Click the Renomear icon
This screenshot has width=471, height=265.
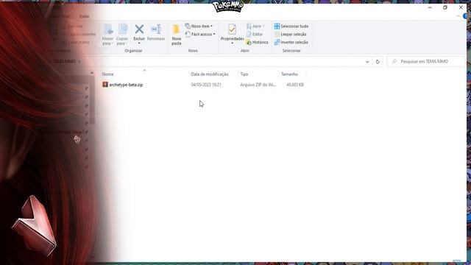tap(156, 29)
